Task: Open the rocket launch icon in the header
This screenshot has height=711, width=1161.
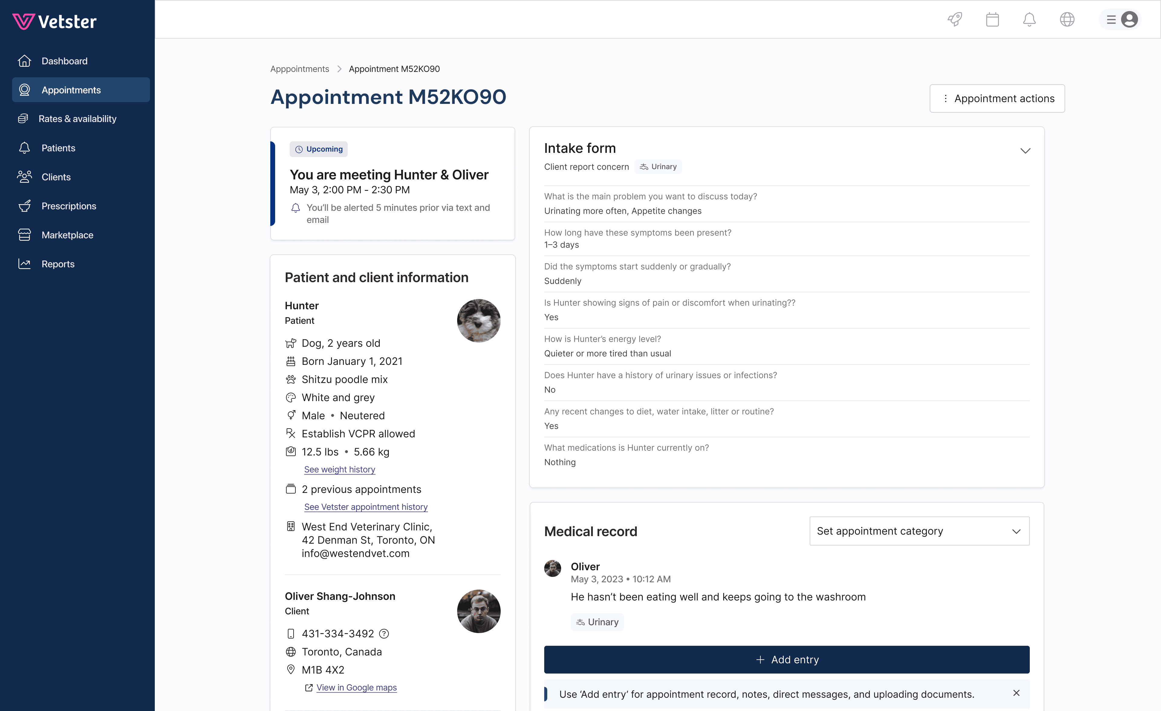Action: click(954, 19)
